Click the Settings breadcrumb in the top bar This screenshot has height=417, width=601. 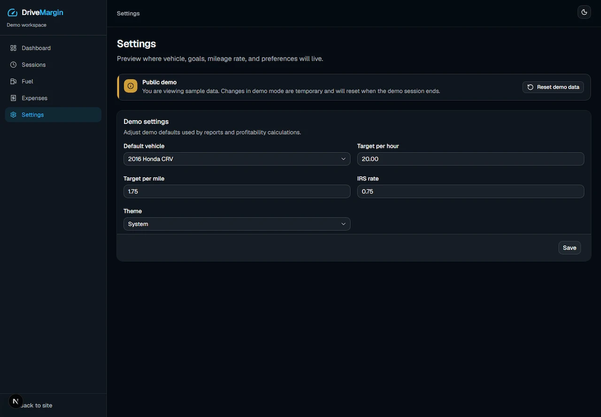[x=128, y=13]
